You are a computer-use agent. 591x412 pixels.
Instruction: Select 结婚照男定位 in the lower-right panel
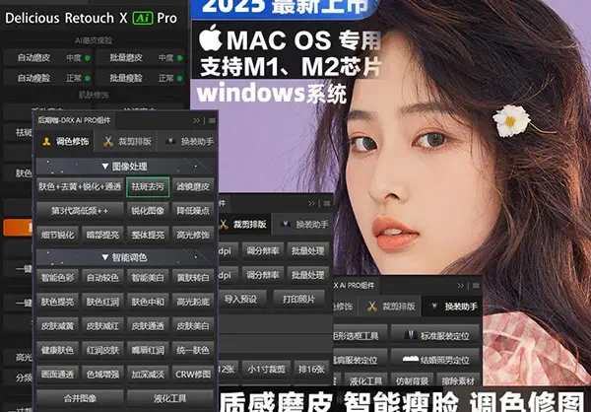coord(435,360)
